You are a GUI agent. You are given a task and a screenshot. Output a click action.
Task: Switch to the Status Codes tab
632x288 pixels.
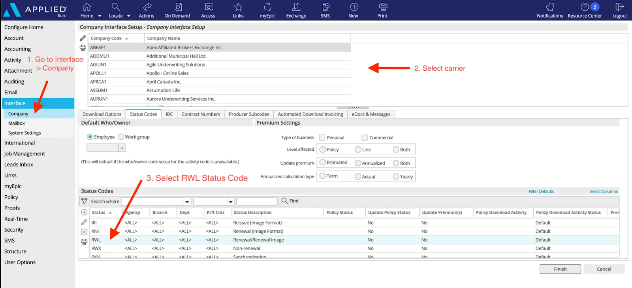pos(143,114)
